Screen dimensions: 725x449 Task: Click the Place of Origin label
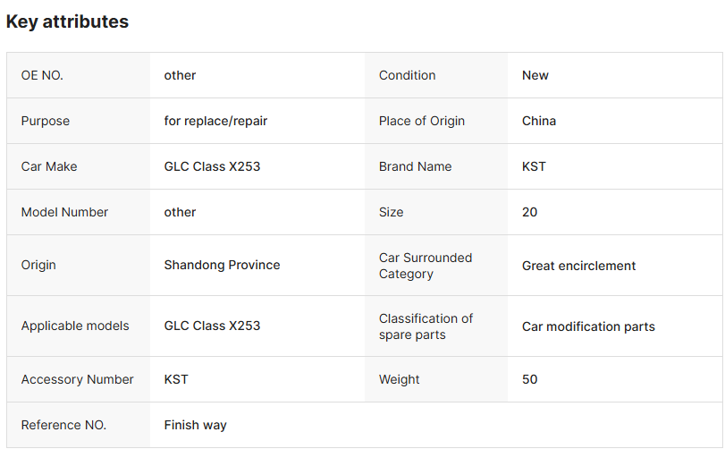point(422,121)
